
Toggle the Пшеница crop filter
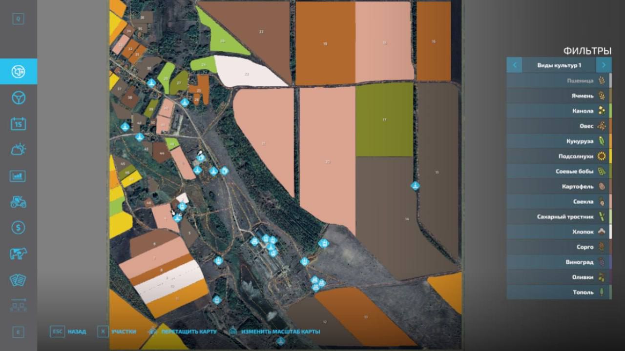pyautogui.click(x=558, y=80)
